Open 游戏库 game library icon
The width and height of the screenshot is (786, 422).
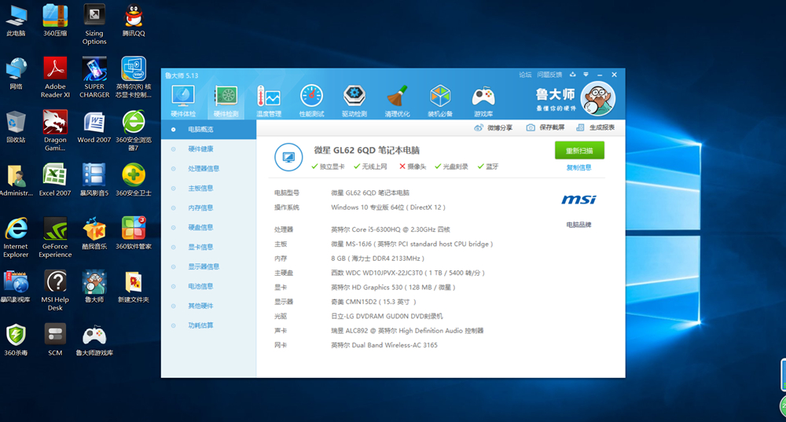tap(483, 101)
